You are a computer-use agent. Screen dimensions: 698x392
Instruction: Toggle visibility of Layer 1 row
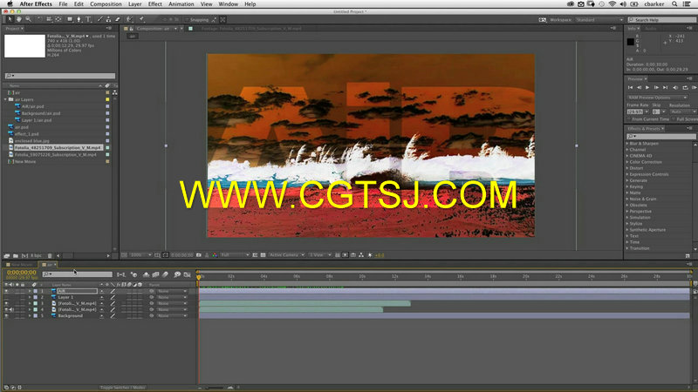click(x=6, y=297)
